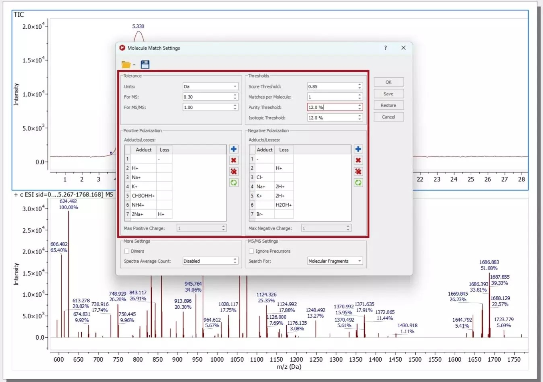The height and width of the screenshot is (382, 543).
Task: Open the Units dropdown showing Da
Action: 210,86
